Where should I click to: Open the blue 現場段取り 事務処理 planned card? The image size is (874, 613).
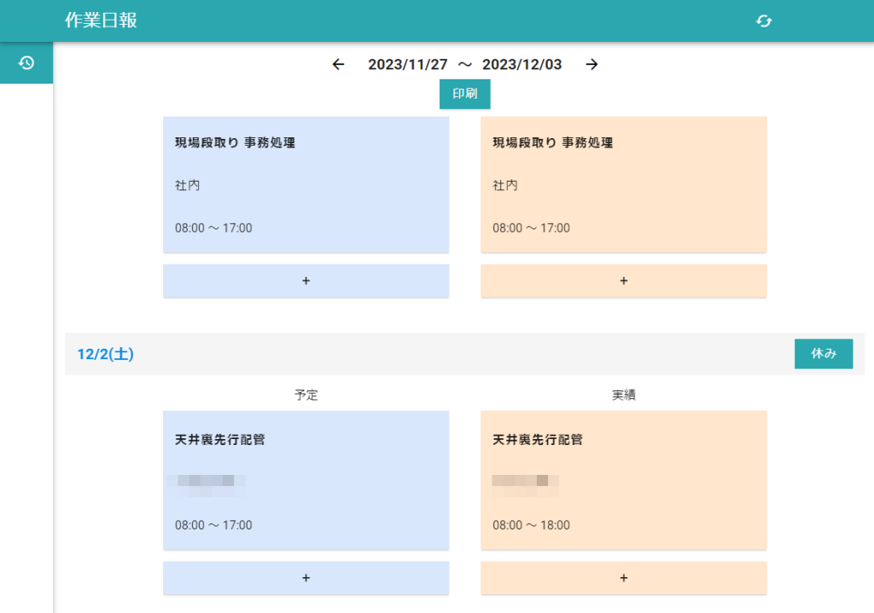[306, 184]
